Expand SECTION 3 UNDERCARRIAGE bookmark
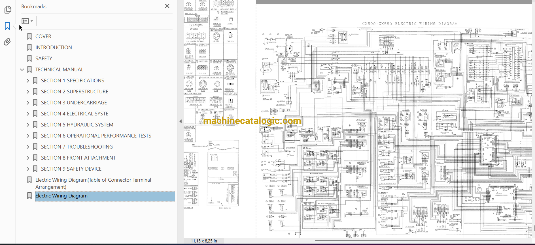This screenshot has width=535, height=245. coord(28,103)
